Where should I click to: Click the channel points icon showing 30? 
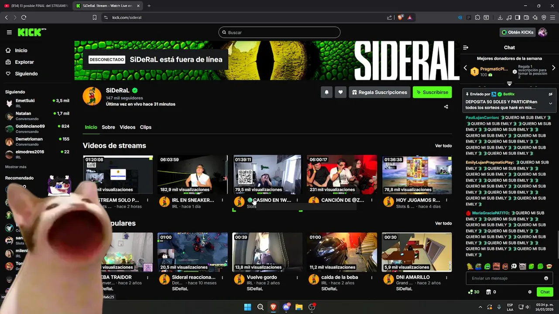473,292
